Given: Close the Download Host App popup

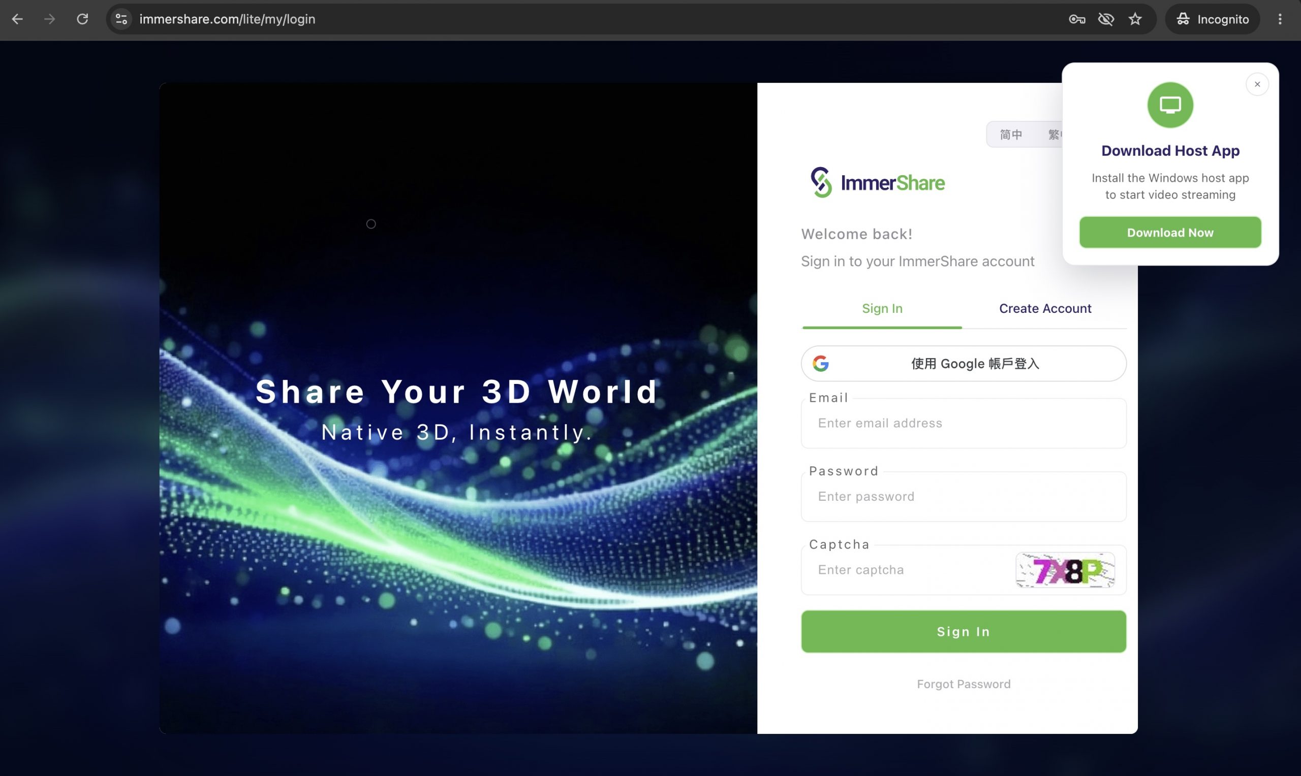Looking at the screenshot, I should (1257, 84).
